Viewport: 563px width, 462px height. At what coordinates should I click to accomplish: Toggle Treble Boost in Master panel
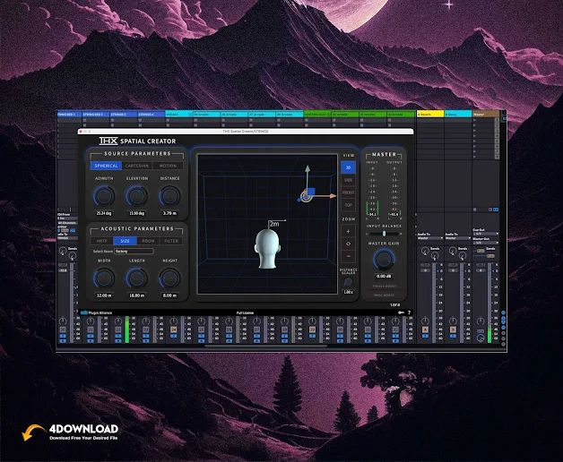(385, 287)
